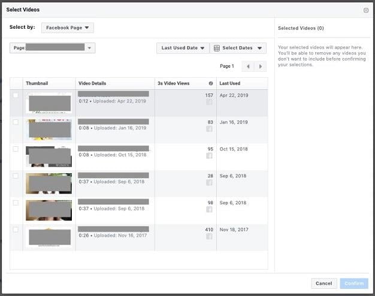The width and height of the screenshot is (375, 296).
Task: Tick the checkbox for the Jan 16, 2019 video
Action: pos(16,122)
